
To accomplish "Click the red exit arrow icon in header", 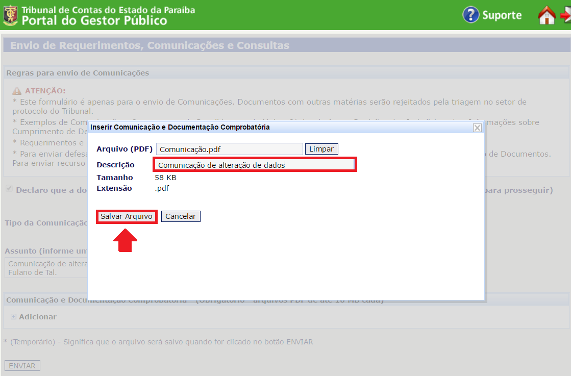I will click(x=565, y=15).
